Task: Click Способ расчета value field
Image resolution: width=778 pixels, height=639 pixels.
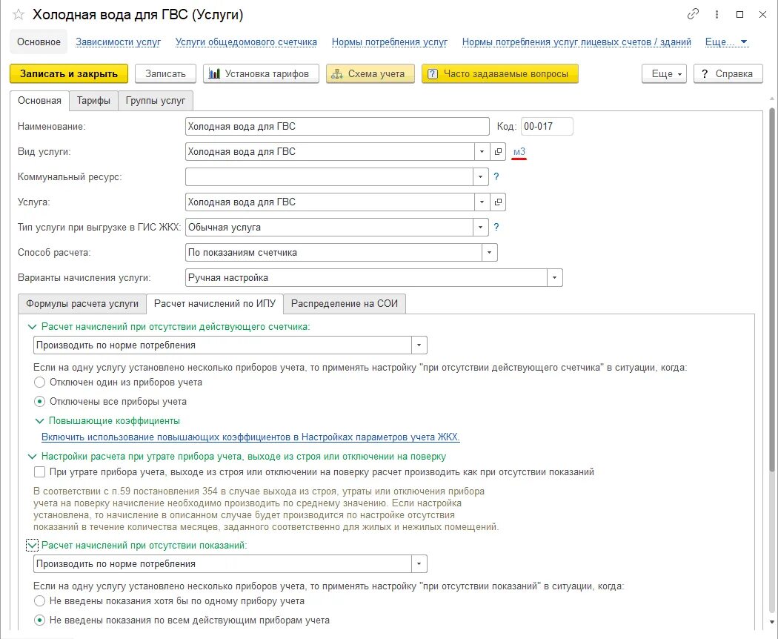Action: (x=333, y=253)
